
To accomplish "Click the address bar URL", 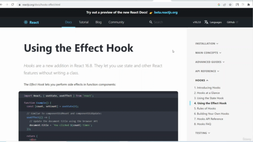I will tap(41, 5).
